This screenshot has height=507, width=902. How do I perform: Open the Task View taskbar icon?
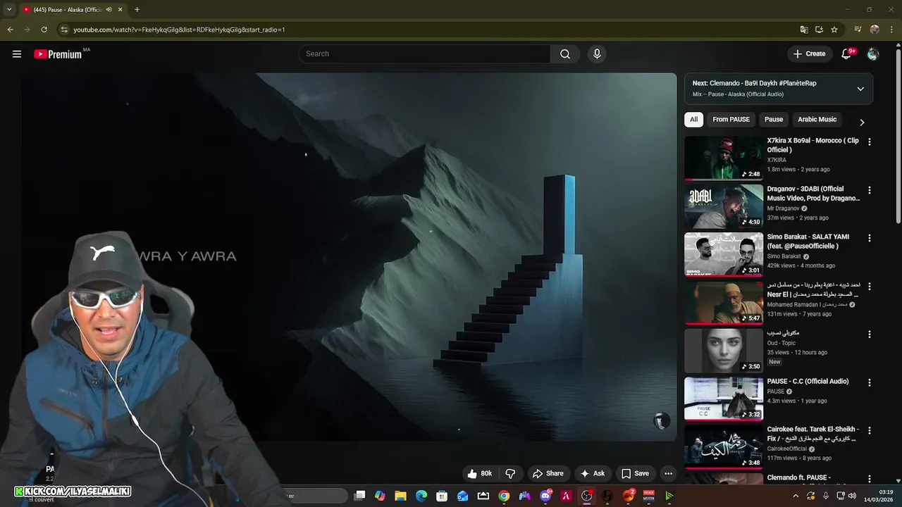point(359,496)
